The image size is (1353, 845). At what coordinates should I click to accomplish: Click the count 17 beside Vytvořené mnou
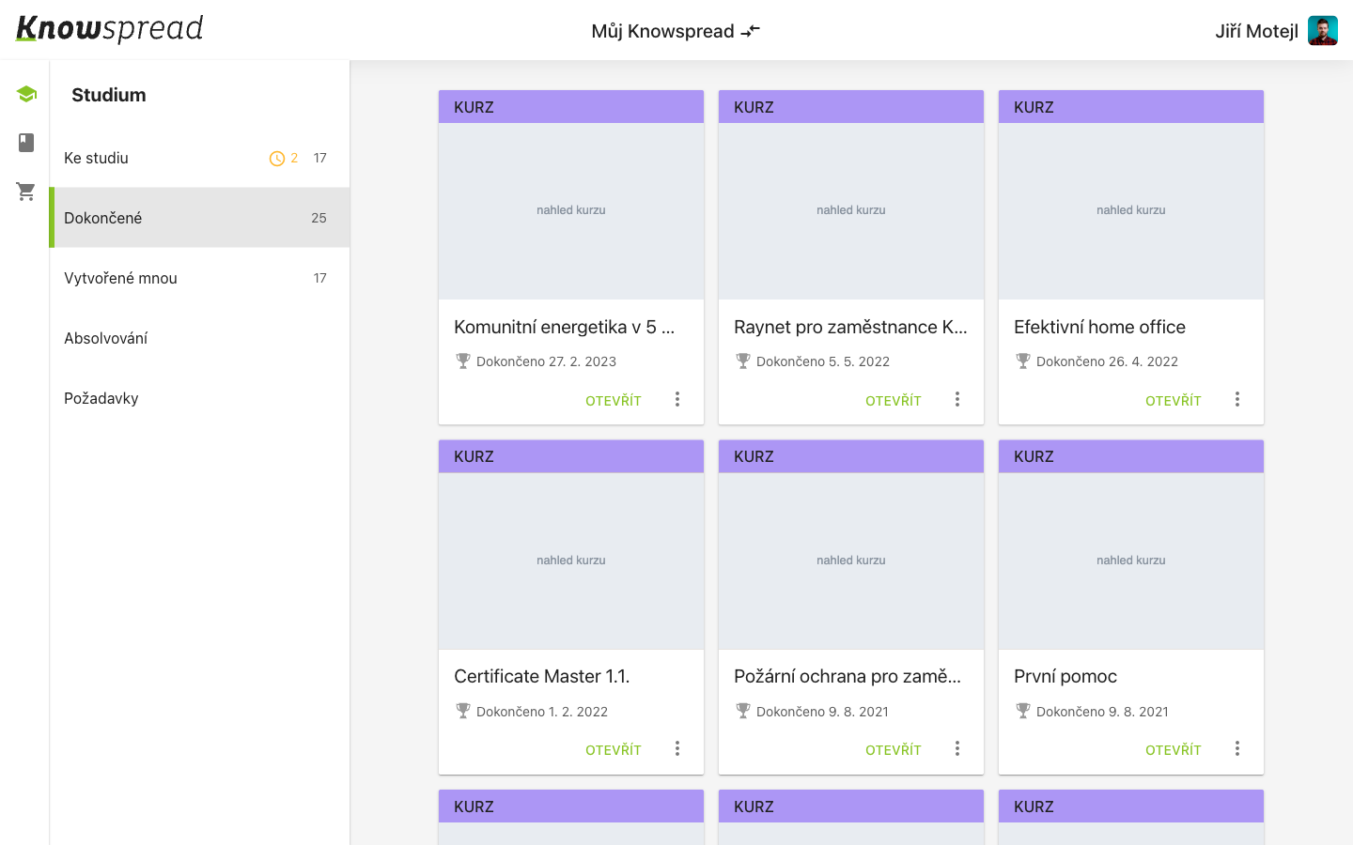point(319,278)
